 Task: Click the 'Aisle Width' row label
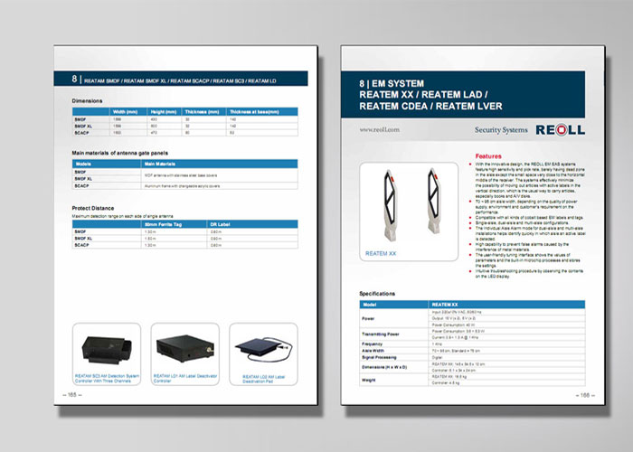[x=373, y=351]
